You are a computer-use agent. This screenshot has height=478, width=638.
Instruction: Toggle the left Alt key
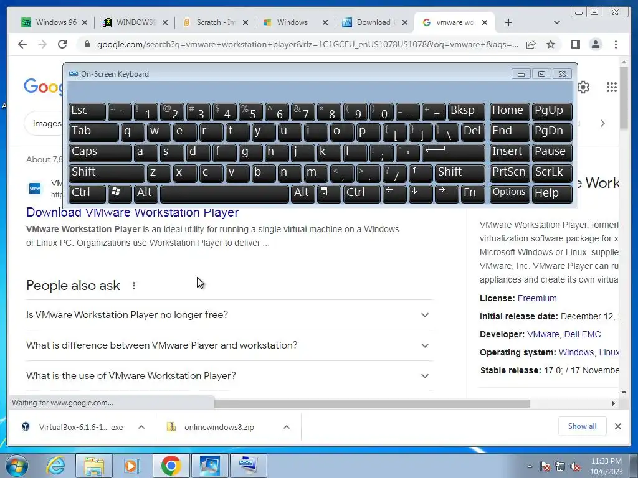pyautogui.click(x=146, y=194)
